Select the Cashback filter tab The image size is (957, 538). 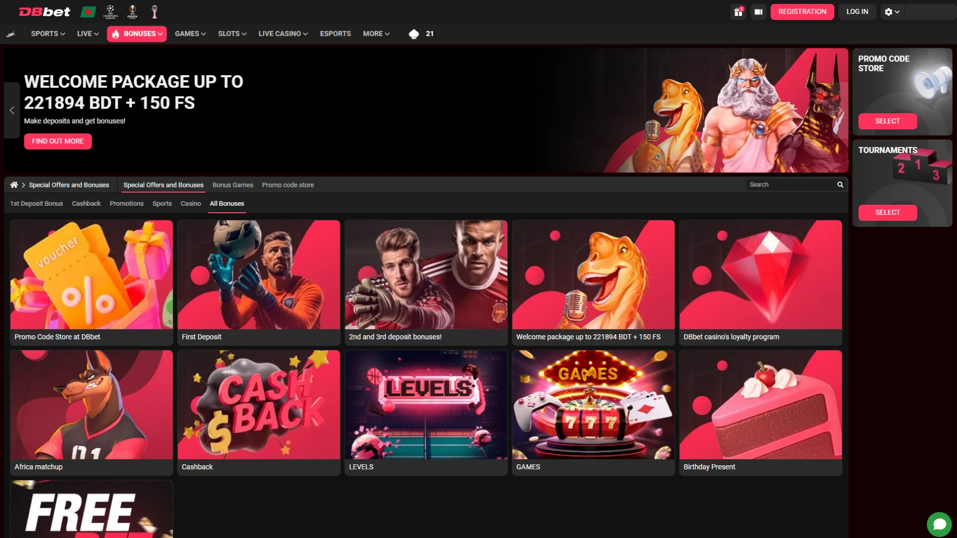pos(86,204)
